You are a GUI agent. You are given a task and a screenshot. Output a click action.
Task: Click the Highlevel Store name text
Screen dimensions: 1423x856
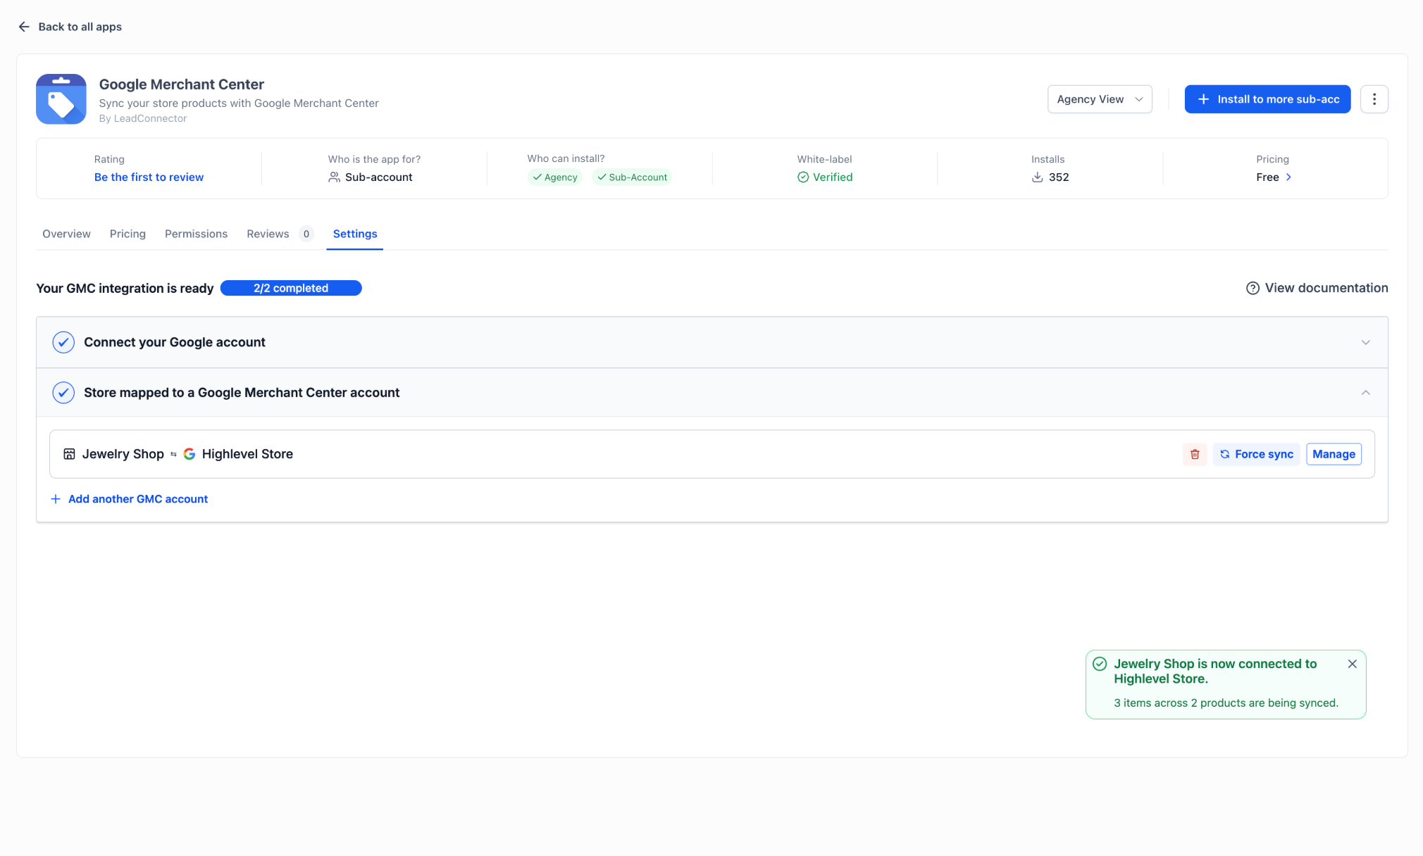(x=247, y=454)
